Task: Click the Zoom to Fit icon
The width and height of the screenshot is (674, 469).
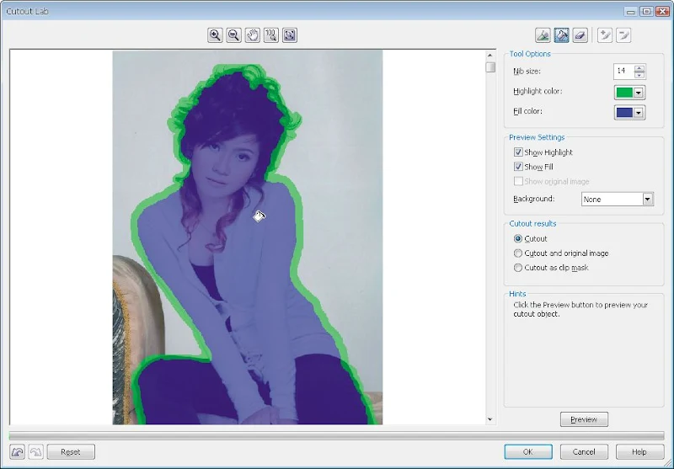Action: [290, 35]
